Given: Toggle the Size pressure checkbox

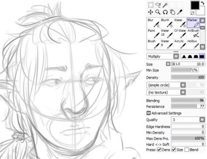Looking at the screenshot, I should [x=174, y=150].
